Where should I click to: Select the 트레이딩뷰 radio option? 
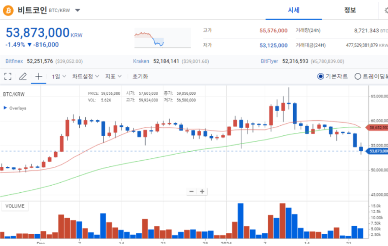(x=358, y=77)
